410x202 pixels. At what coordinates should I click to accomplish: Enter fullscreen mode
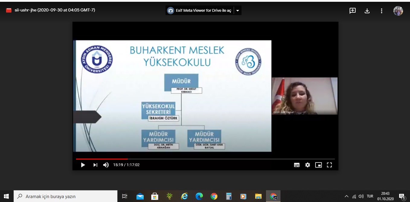click(x=329, y=165)
